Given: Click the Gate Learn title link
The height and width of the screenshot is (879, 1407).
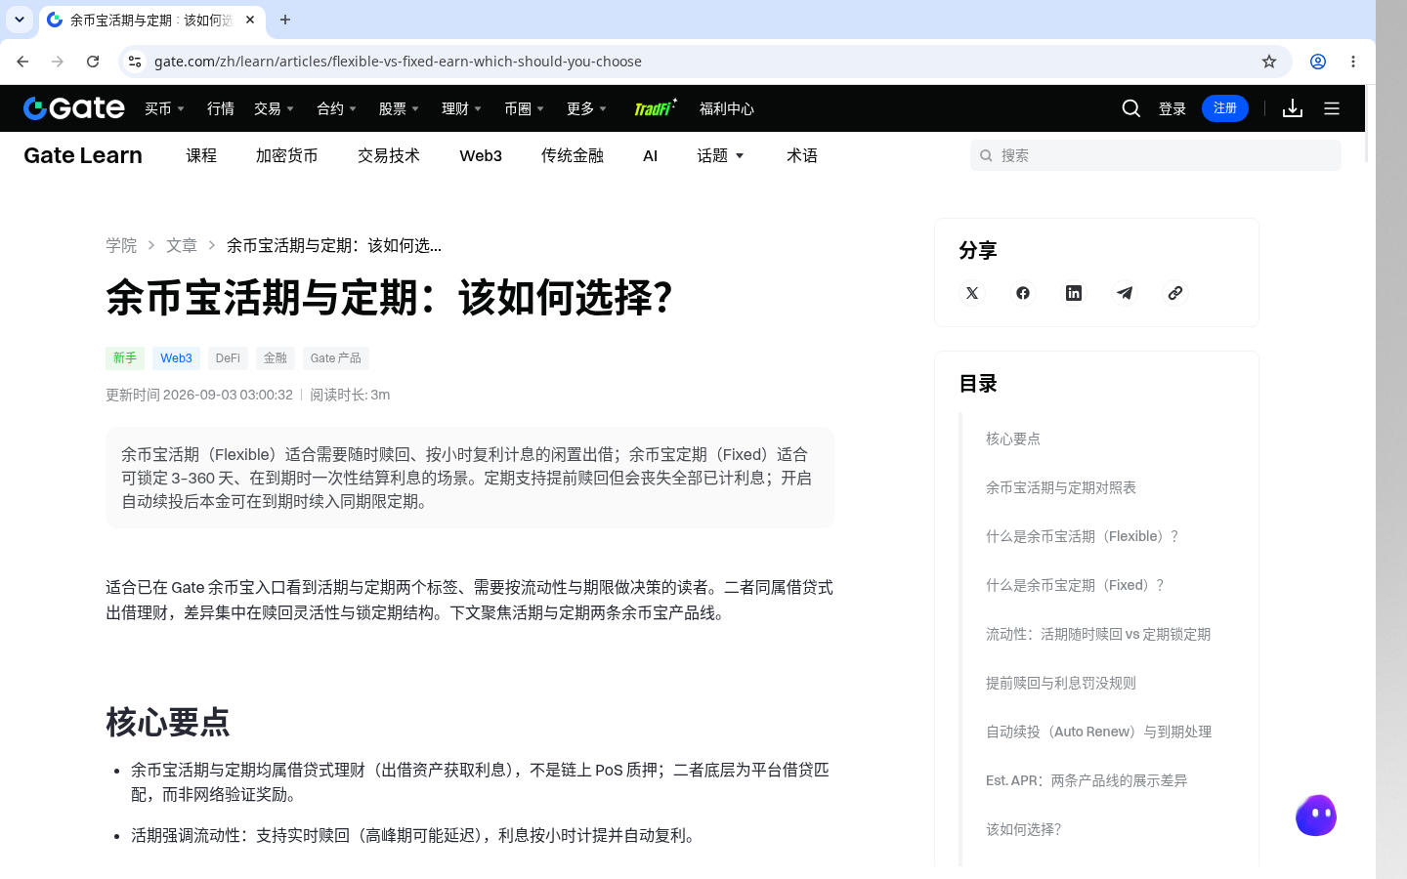Looking at the screenshot, I should point(83,155).
